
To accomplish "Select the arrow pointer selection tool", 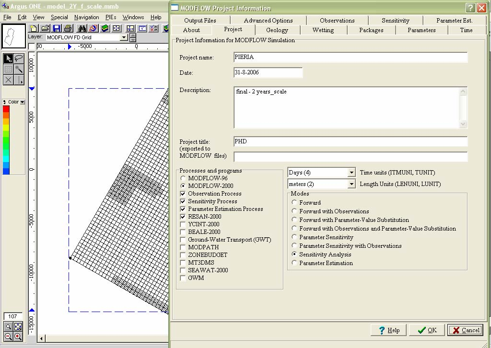I will pyautogui.click(x=9, y=58).
